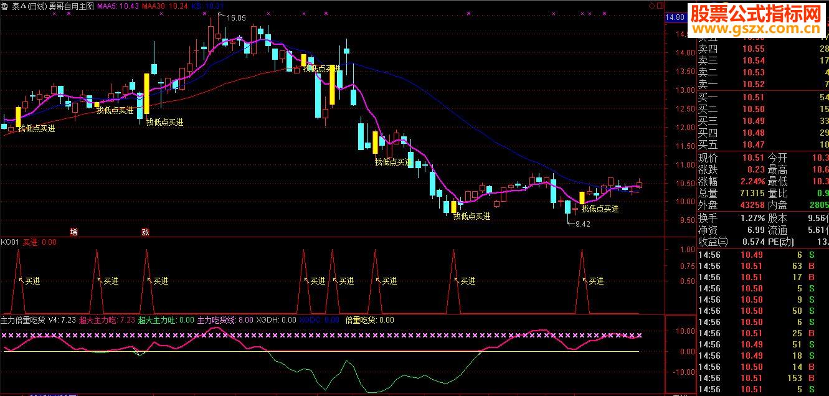Image resolution: width=829 pixels, height=396 pixels.
Task: Click the 超大主力吐: 0.00 label
Action: 166,320
